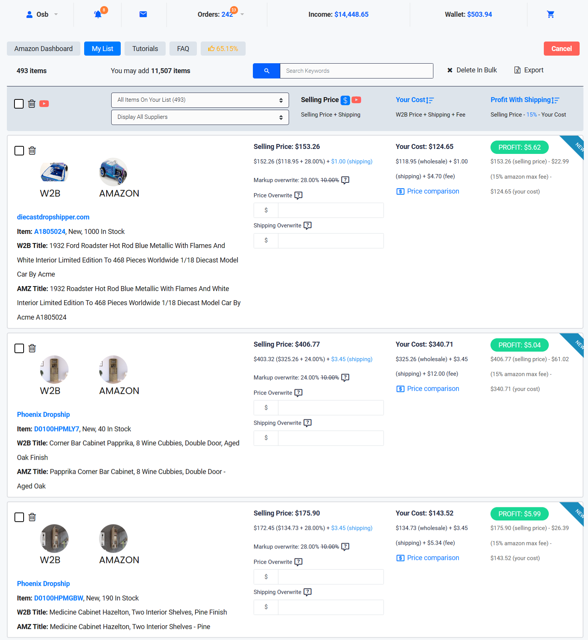Click the Export spreadsheet icon
This screenshot has height=640, width=588.
coord(518,70)
